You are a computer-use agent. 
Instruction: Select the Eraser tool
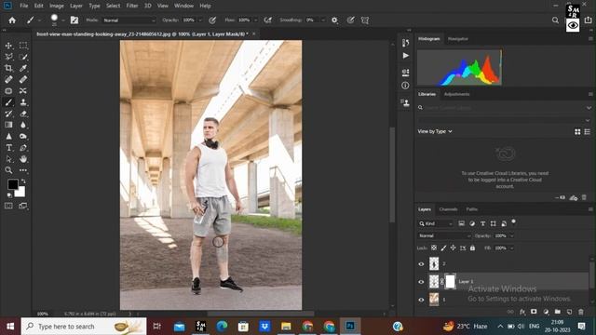click(x=23, y=114)
